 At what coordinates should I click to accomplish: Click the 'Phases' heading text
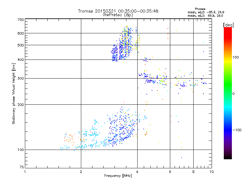point(200,9)
